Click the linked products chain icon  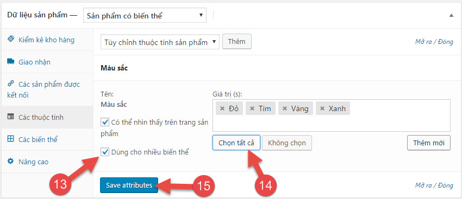click(x=11, y=84)
